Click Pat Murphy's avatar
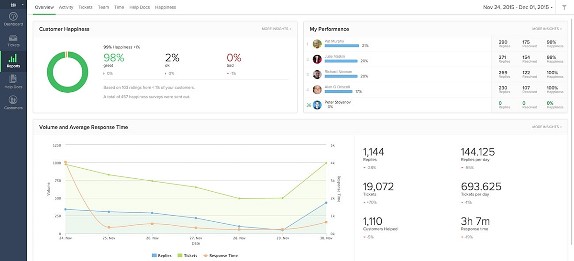The height and width of the screenshot is (261, 574). point(317,44)
